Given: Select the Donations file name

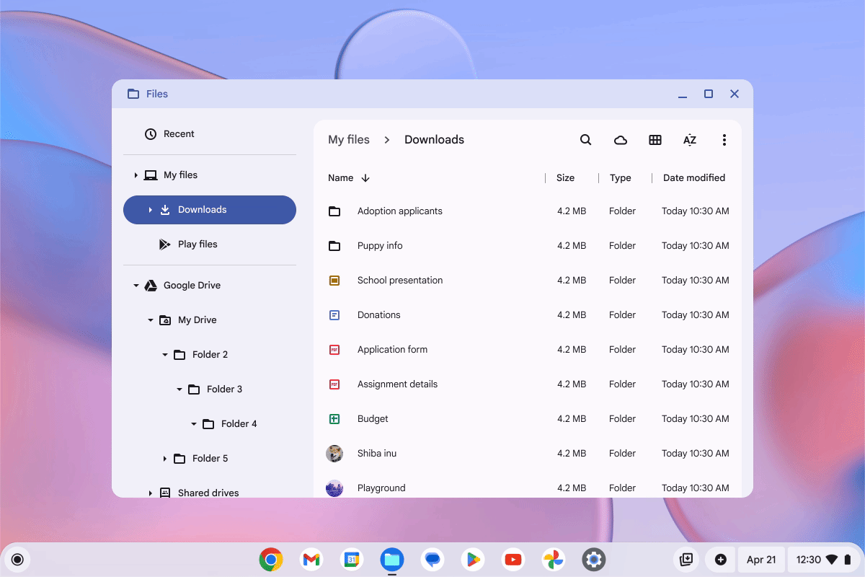Looking at the screenshot, I should click(378, 315).
